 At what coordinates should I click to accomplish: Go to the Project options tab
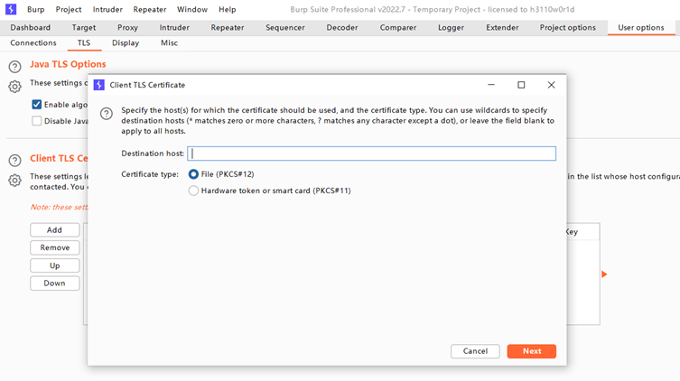click(568, 28)
